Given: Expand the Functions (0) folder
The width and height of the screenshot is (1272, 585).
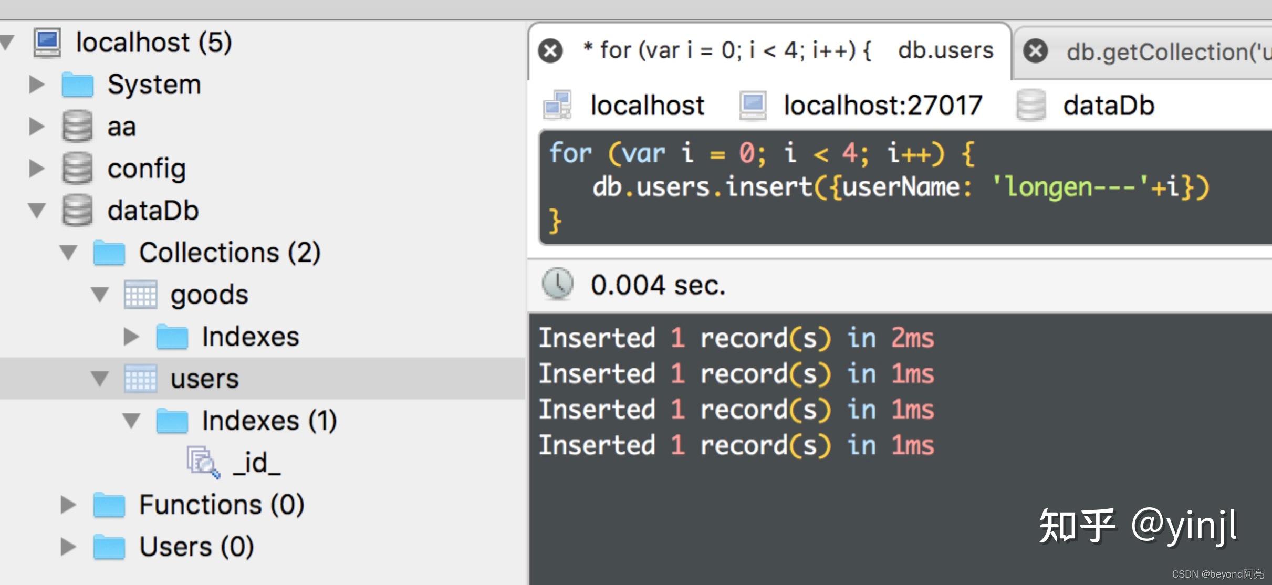Looking at the screenshot, I should coord(68,505).
